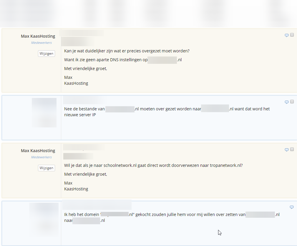Check the box on the schoolnetwork.nl reply
Screen dimensions: 297x246
click(292, 149)
